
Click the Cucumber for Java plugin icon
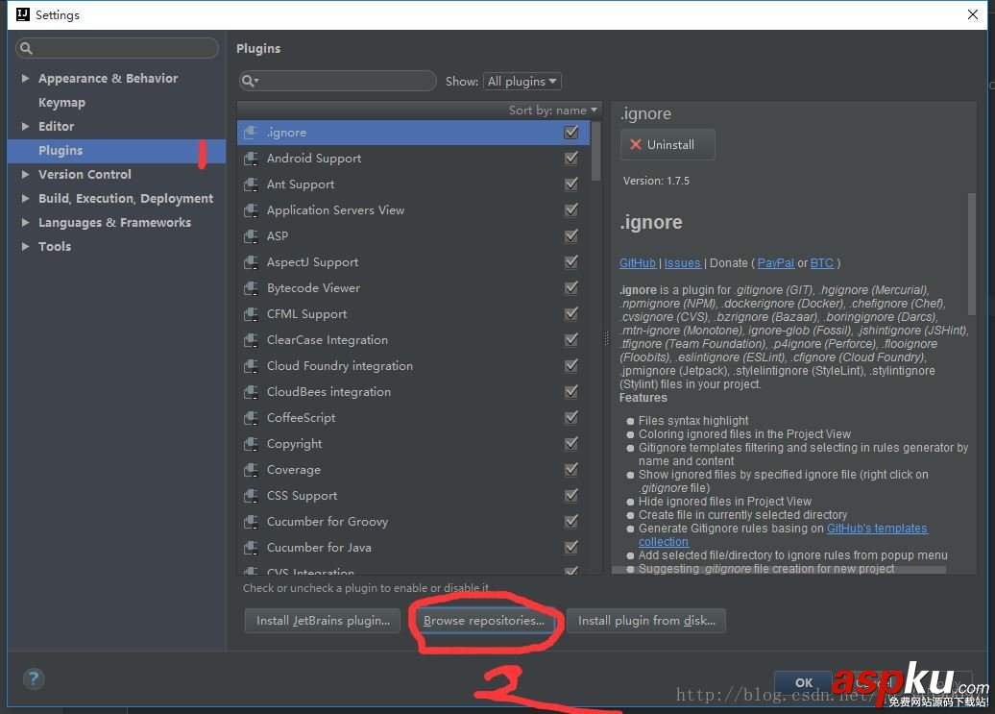coord(251,547)
